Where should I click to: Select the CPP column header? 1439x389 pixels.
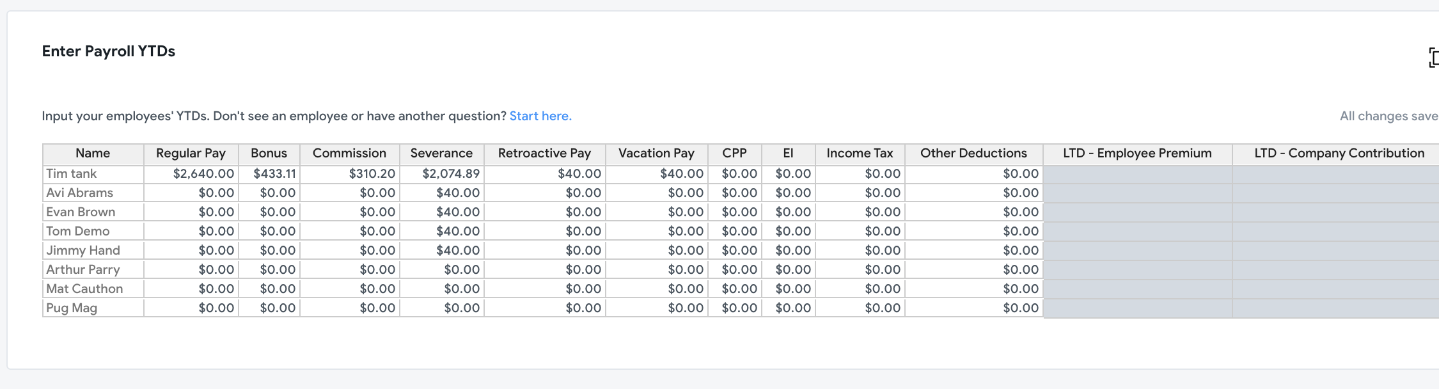pyautogui.click(x=735, y=154)
